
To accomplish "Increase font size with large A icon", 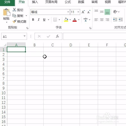I will click(x=83, y=12).
